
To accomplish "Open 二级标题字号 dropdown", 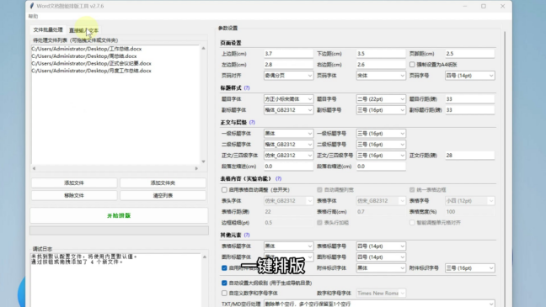I will tap(381, 145).
